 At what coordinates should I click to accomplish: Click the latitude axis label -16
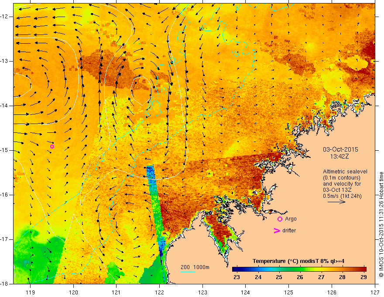tap(4, 195)
